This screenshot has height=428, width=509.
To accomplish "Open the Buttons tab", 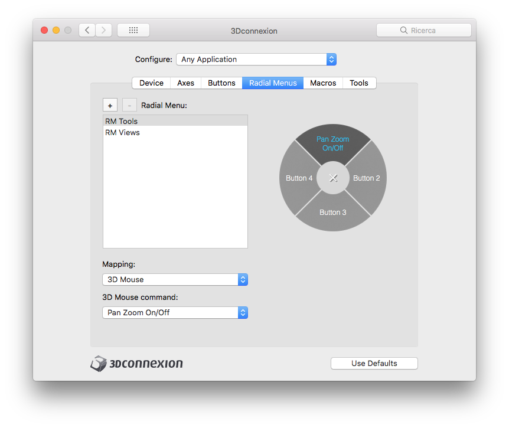I will click(x=221, y=83).
